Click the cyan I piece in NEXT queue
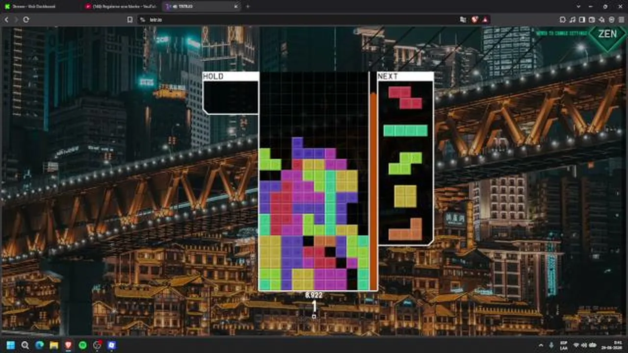Image resolution: width=628 pixels, height=353 pixels. 405,130
